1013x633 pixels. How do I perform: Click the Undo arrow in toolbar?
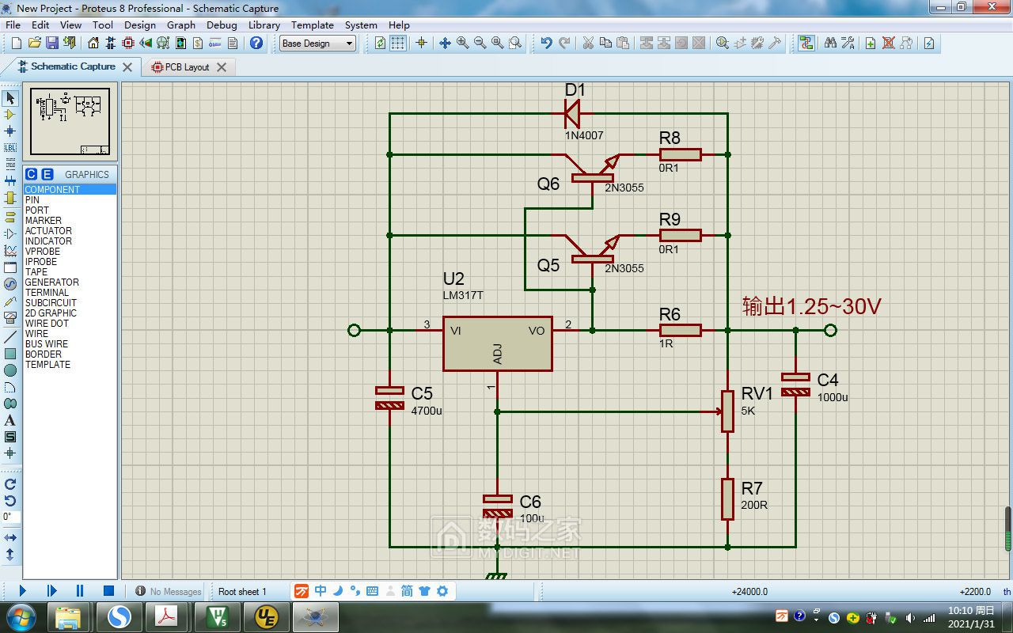[546, 44]
